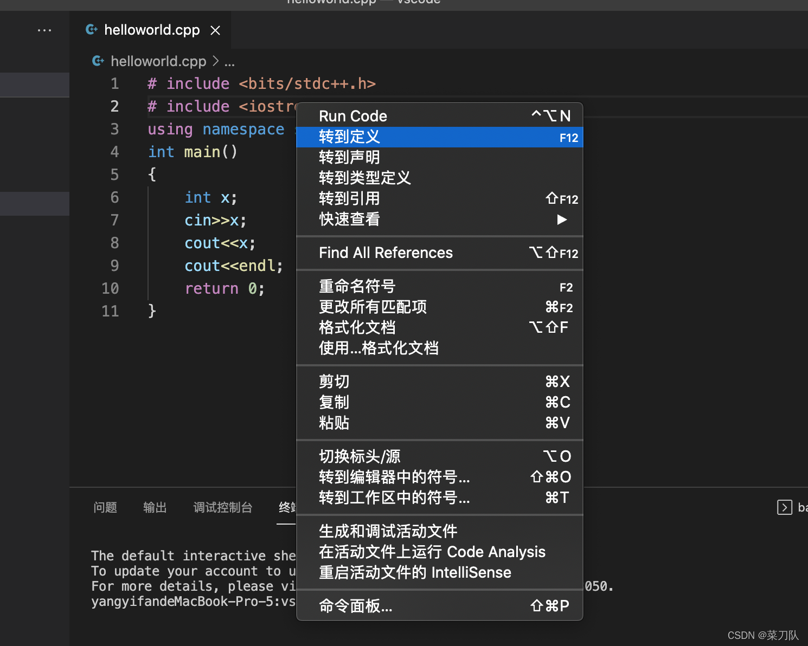Click helloworld.cpp in the breadcrumb
This screenshot has height=646, width=808.
point(158,61)
